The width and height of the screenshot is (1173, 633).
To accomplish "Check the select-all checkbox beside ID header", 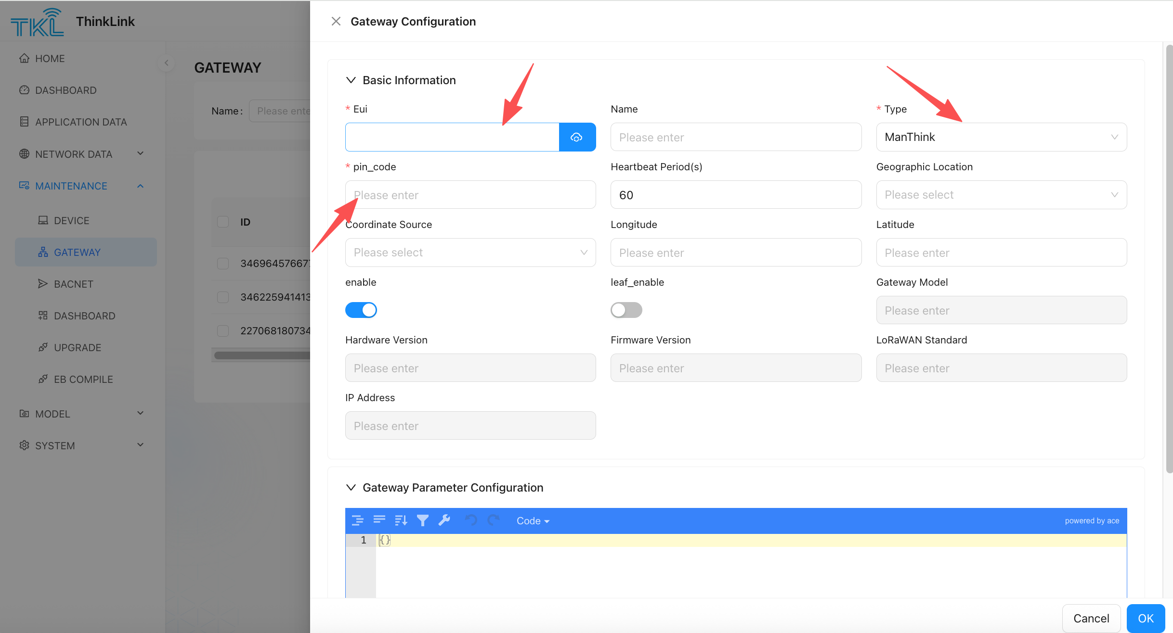I will coord(223,222).
